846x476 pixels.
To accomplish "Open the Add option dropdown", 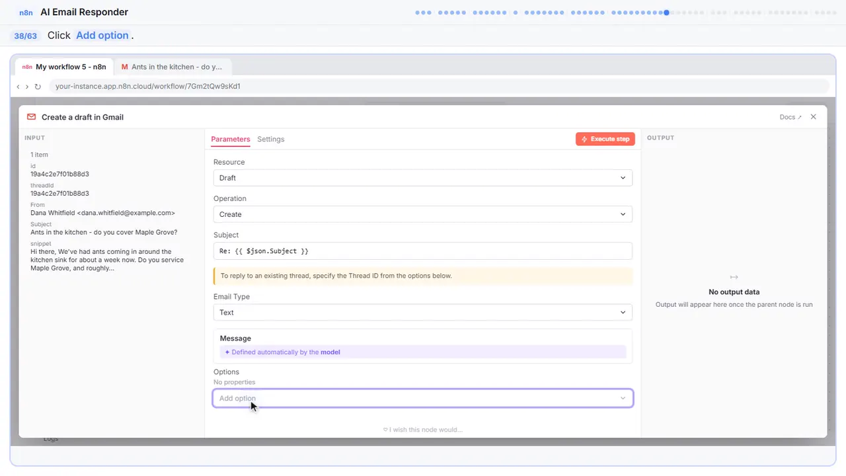I will point(423,398).
